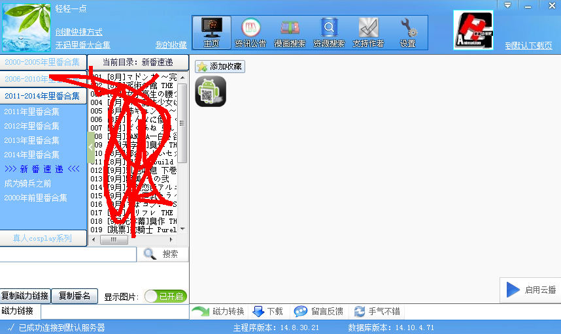This screenshot has width=561, height=334.
Task: Open 我的收藏 link
Action: [x=171, y=45]
